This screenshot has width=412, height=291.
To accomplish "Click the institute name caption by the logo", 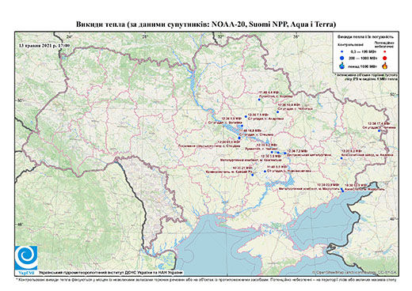I will [111, 272].
